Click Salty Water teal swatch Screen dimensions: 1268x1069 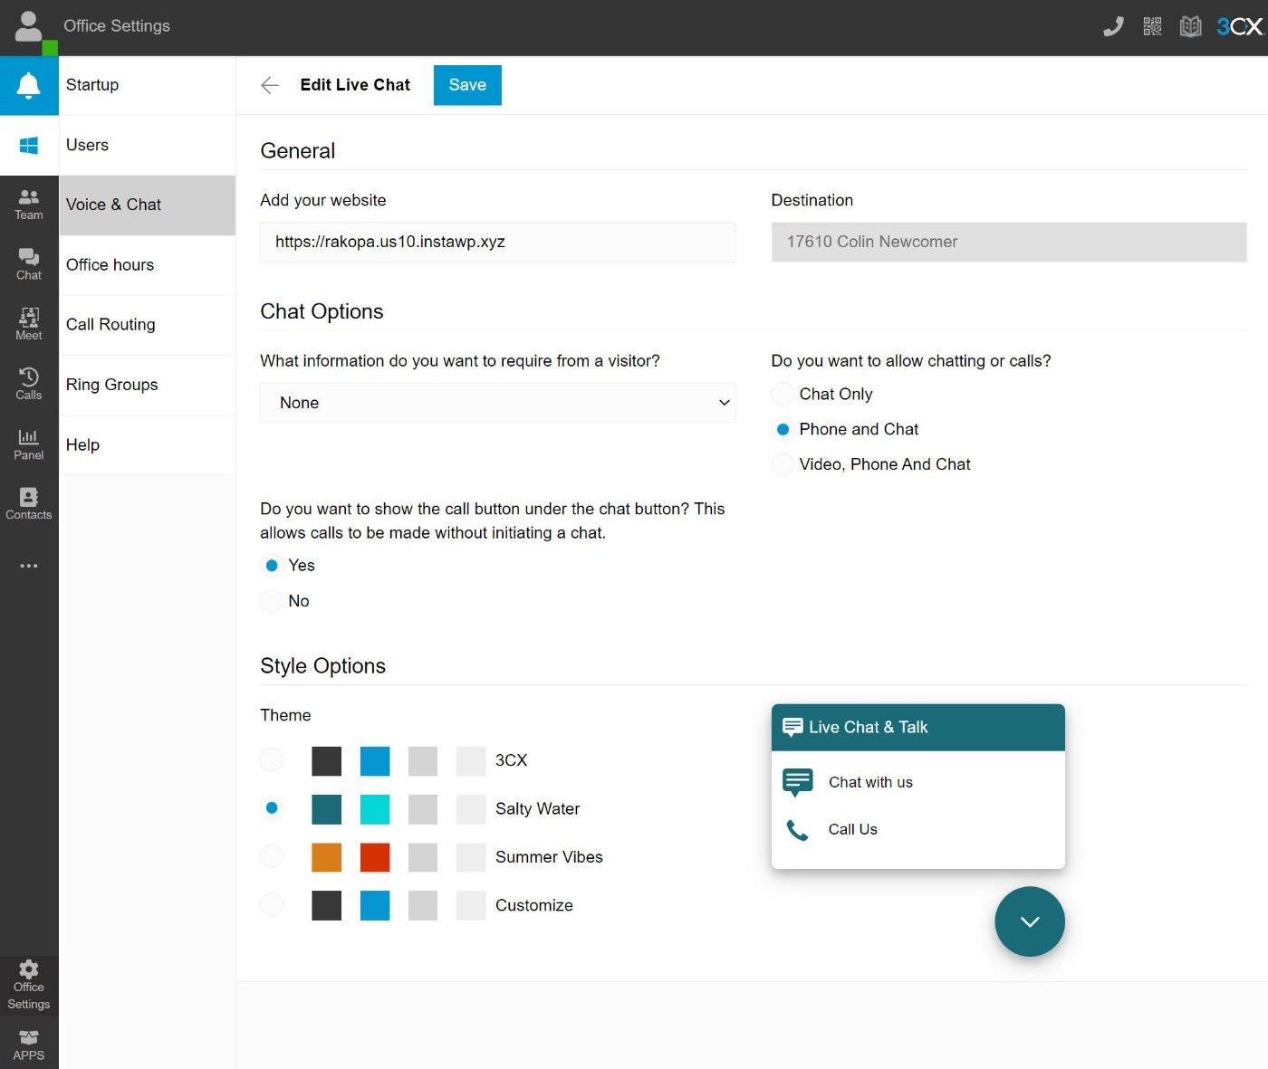(x=327, y=809)
